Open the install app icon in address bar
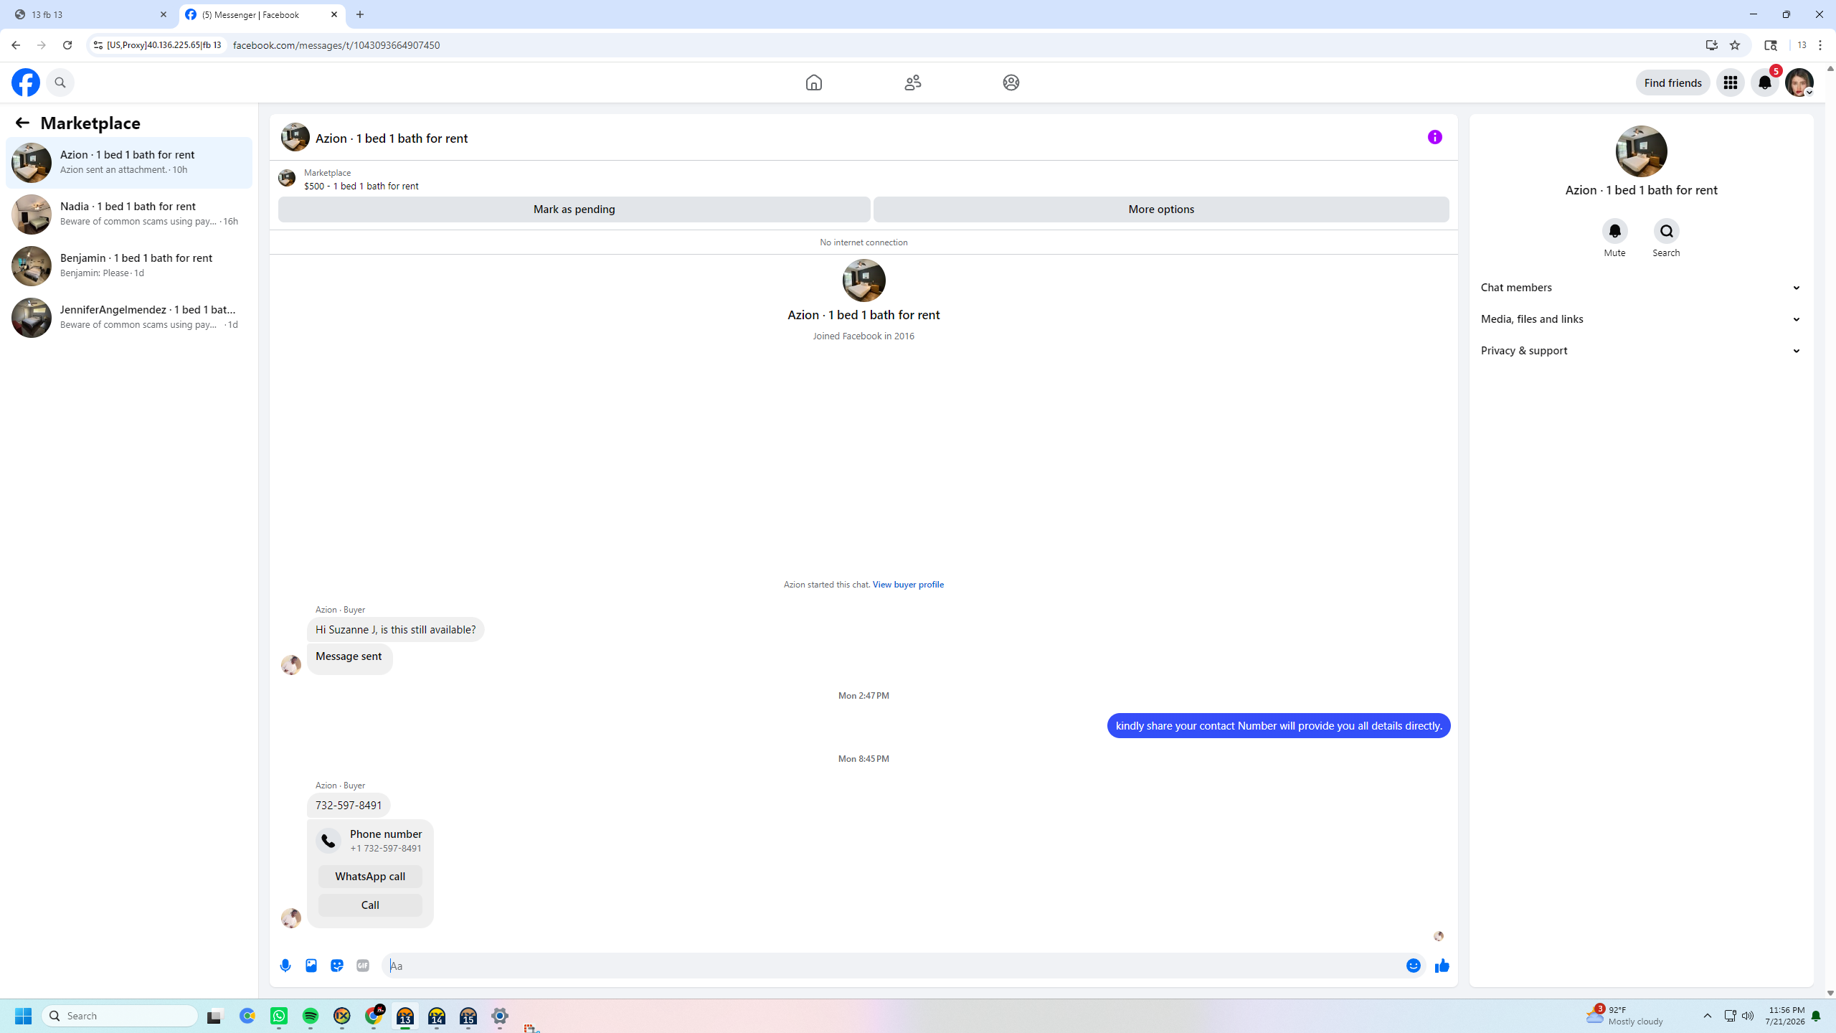The width and height of the screenshot is (1836, 1033). click(x=1712, y=45)
